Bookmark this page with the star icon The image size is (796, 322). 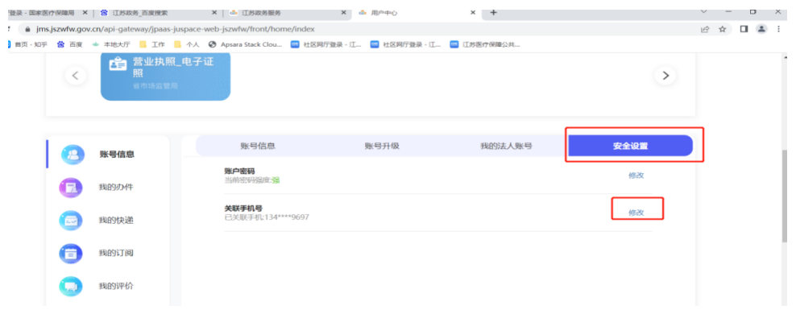723,29
